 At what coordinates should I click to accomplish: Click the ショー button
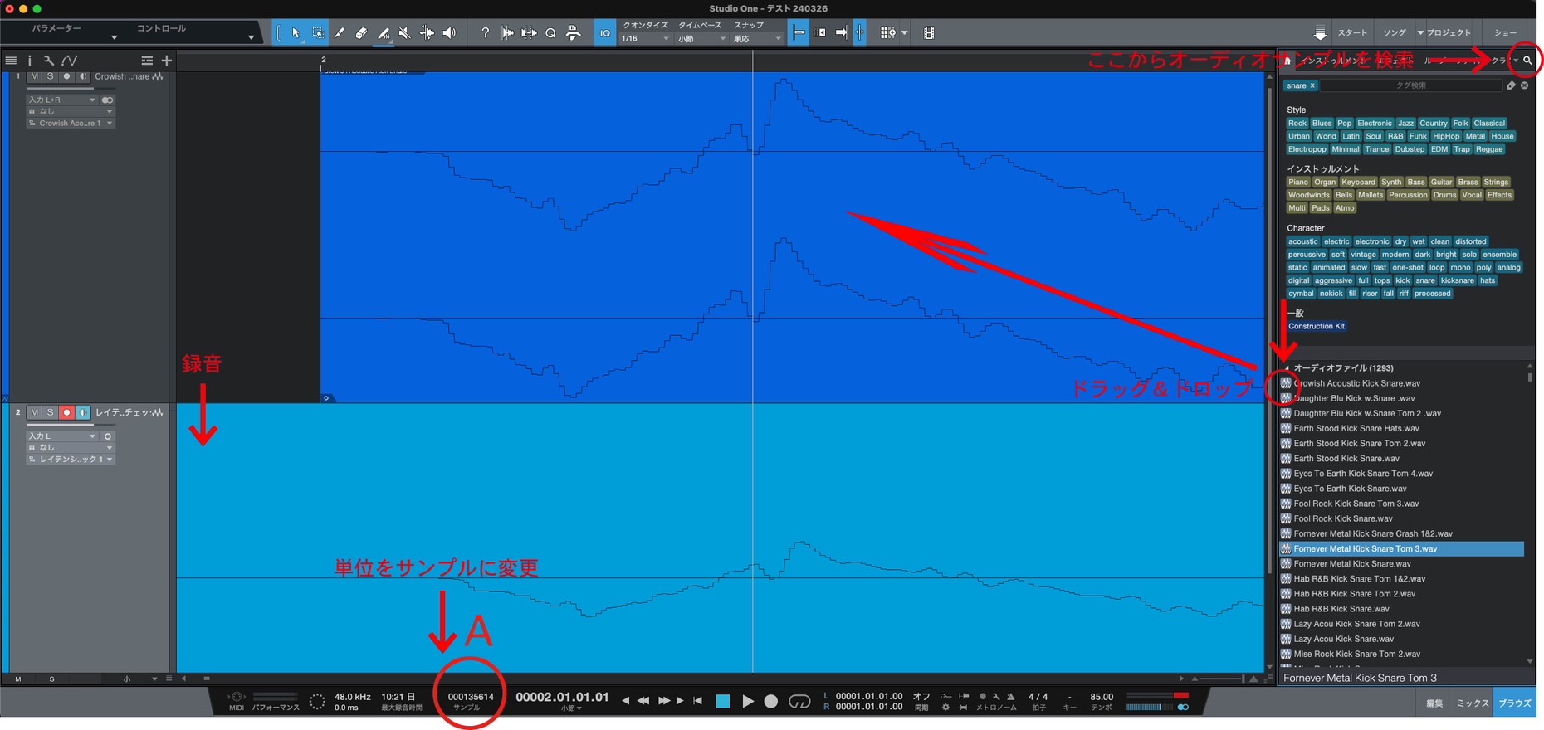click(1506, 33)
